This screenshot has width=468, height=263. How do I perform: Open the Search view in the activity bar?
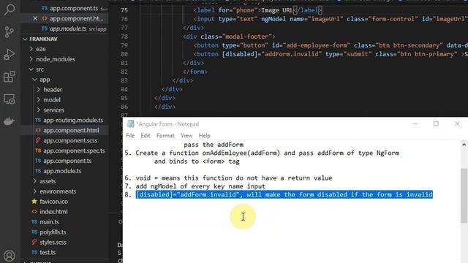click(x=10, y=9)
